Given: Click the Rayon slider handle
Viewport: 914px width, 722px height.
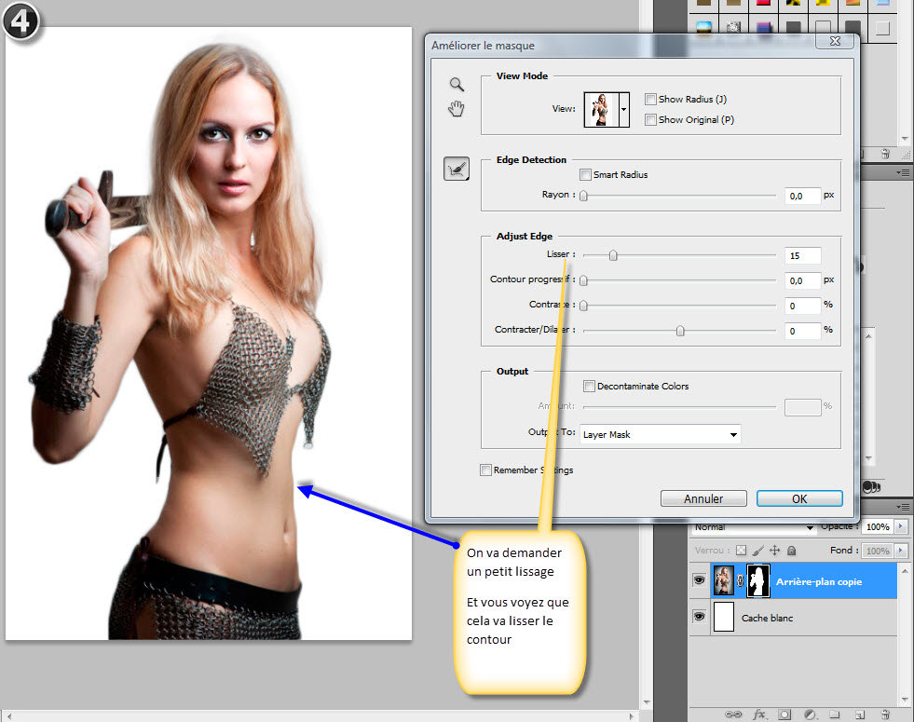Looking at the screenshot, I should (x=583, y=196).
